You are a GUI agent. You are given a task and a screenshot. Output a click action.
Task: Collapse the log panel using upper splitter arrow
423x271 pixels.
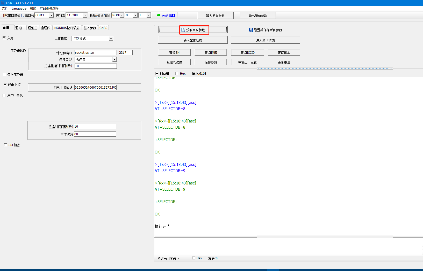coord(259,68)
